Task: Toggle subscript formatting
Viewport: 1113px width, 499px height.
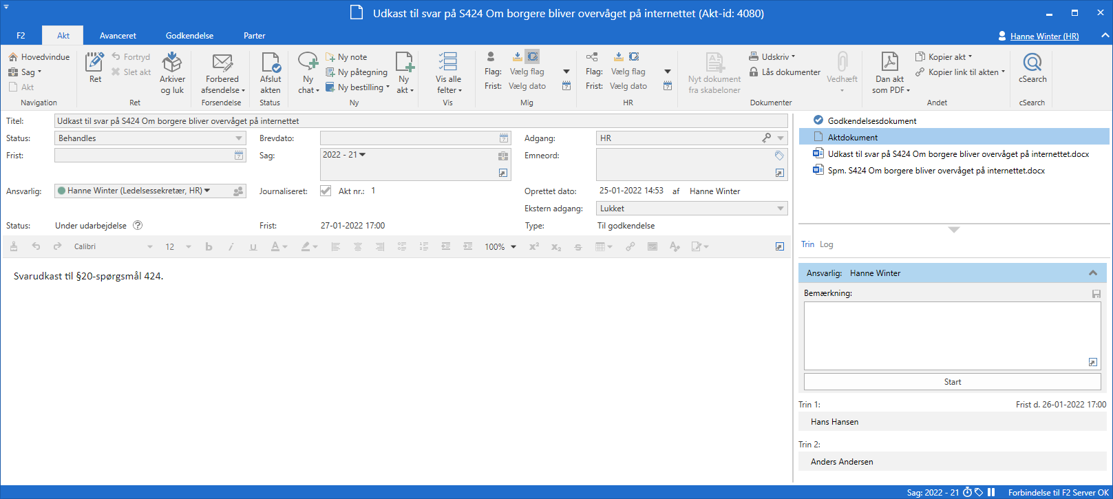Action: tap(555, 246)
